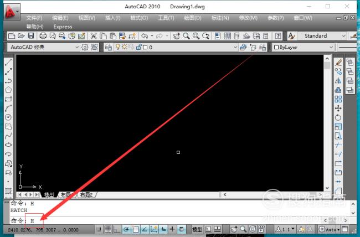Select the Trim tool
The image size is (360, 237).
pyautogui.click(x=338, y=145)
